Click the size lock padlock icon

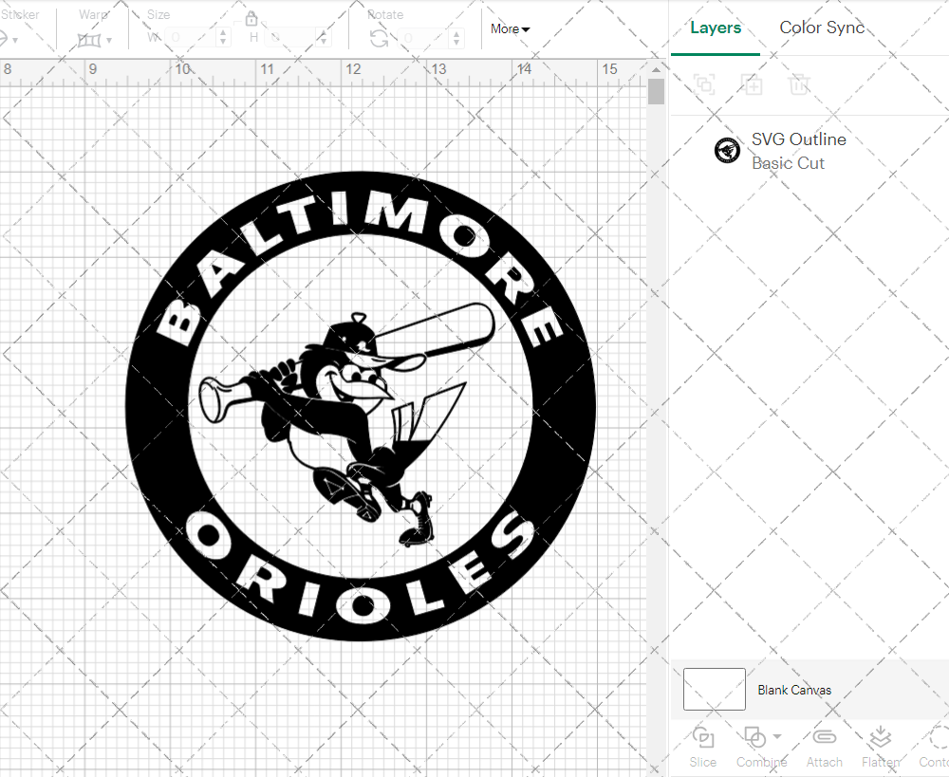click(x=251, y=18)
